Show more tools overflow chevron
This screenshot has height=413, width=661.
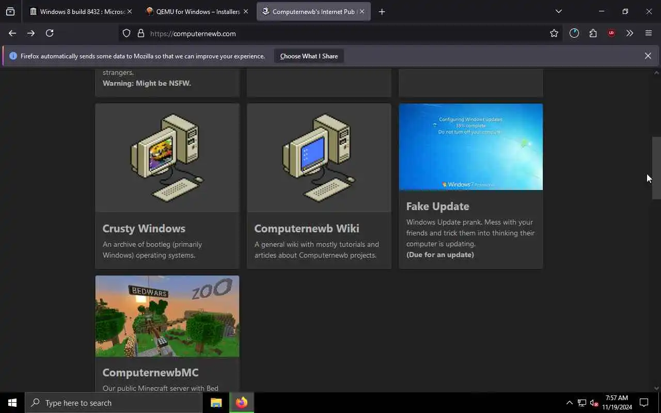pos(629,33)
